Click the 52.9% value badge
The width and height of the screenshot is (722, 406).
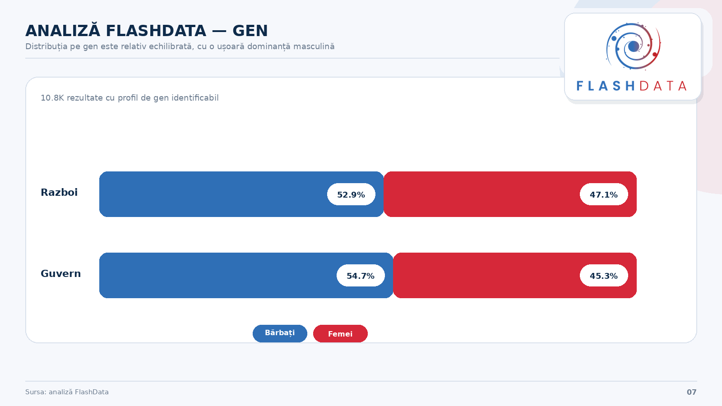(351, 194)
